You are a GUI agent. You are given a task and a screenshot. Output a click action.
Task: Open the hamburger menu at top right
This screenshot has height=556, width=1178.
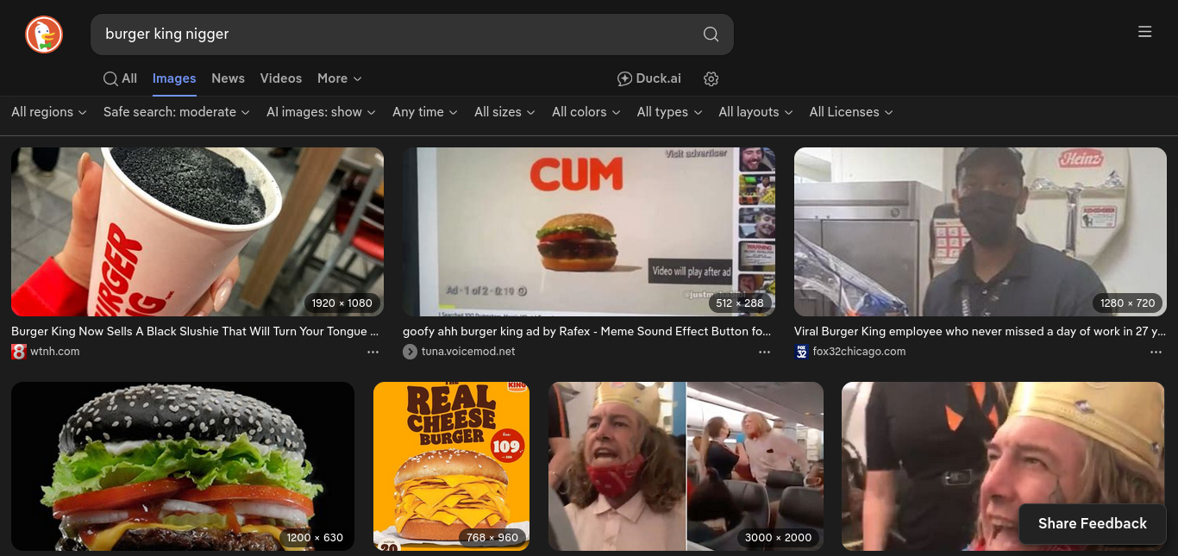pos(1144,32)
